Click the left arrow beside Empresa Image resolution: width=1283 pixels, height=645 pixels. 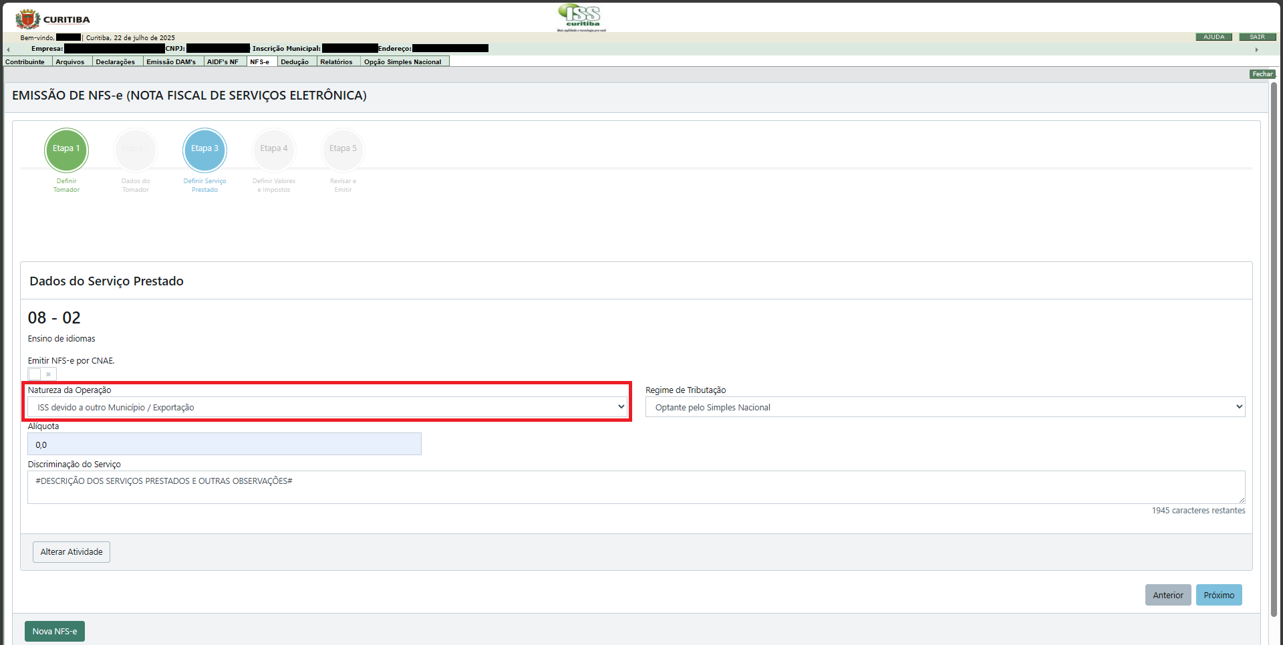(x=8, y=49)
